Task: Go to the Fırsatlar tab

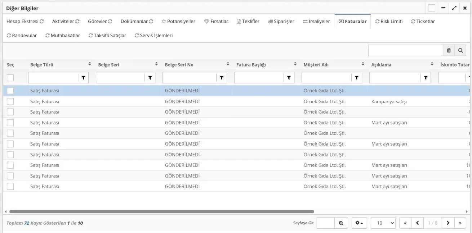Action: tap(216, 22)
